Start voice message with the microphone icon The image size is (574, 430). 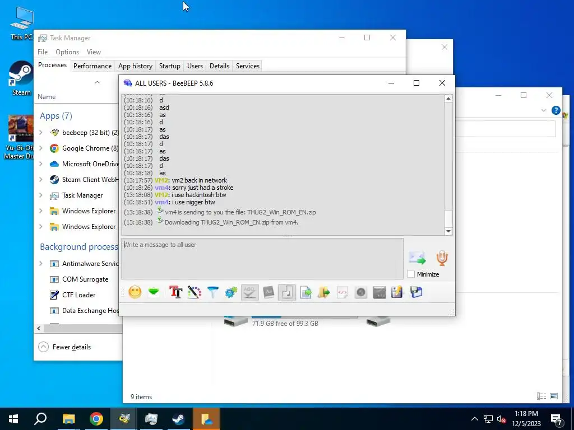tap(442, 258)
